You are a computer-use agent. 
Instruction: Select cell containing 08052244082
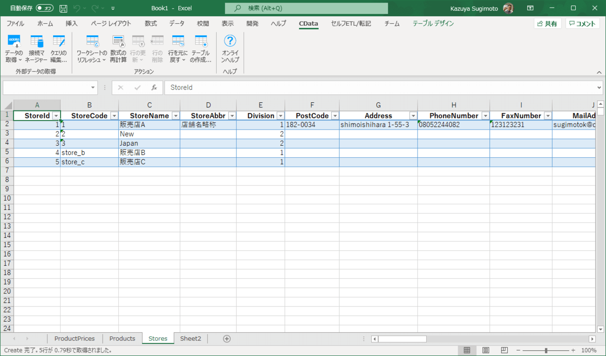tap(453, 125)
